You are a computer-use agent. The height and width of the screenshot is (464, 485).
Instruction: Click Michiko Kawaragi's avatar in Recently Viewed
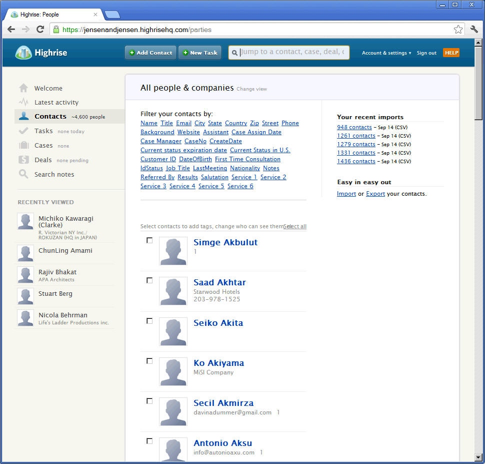point(25,221)
